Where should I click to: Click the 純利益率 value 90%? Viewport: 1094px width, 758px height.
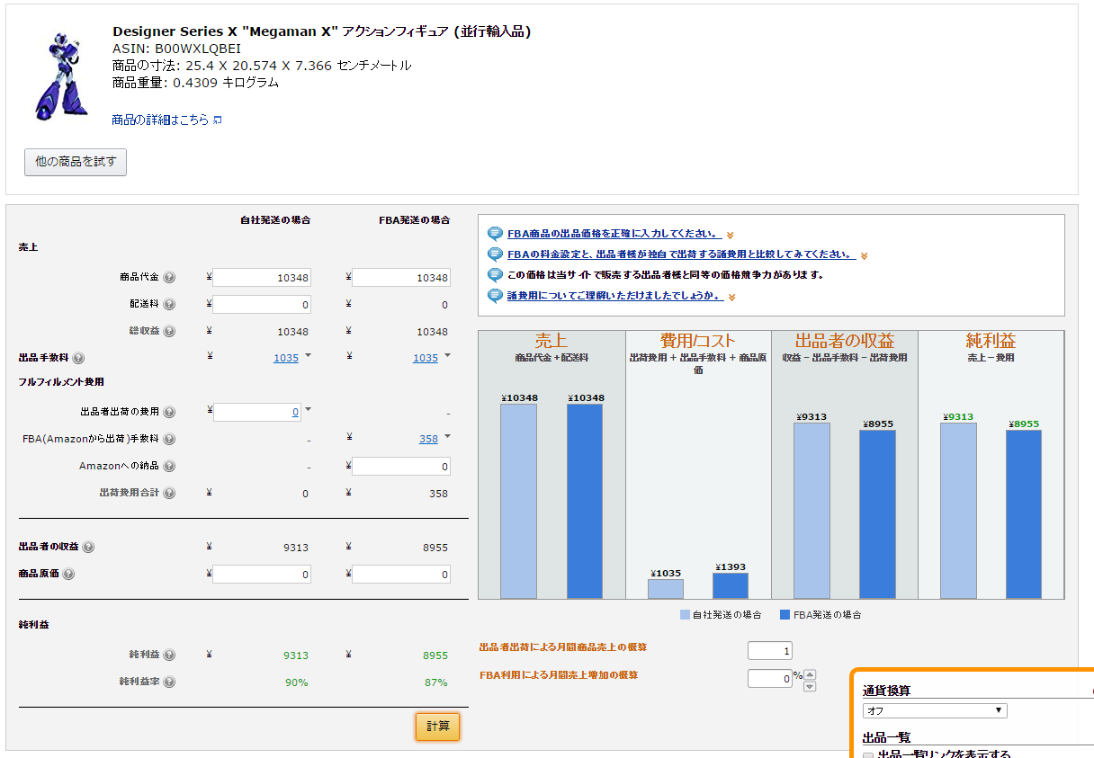pos(297,682)
